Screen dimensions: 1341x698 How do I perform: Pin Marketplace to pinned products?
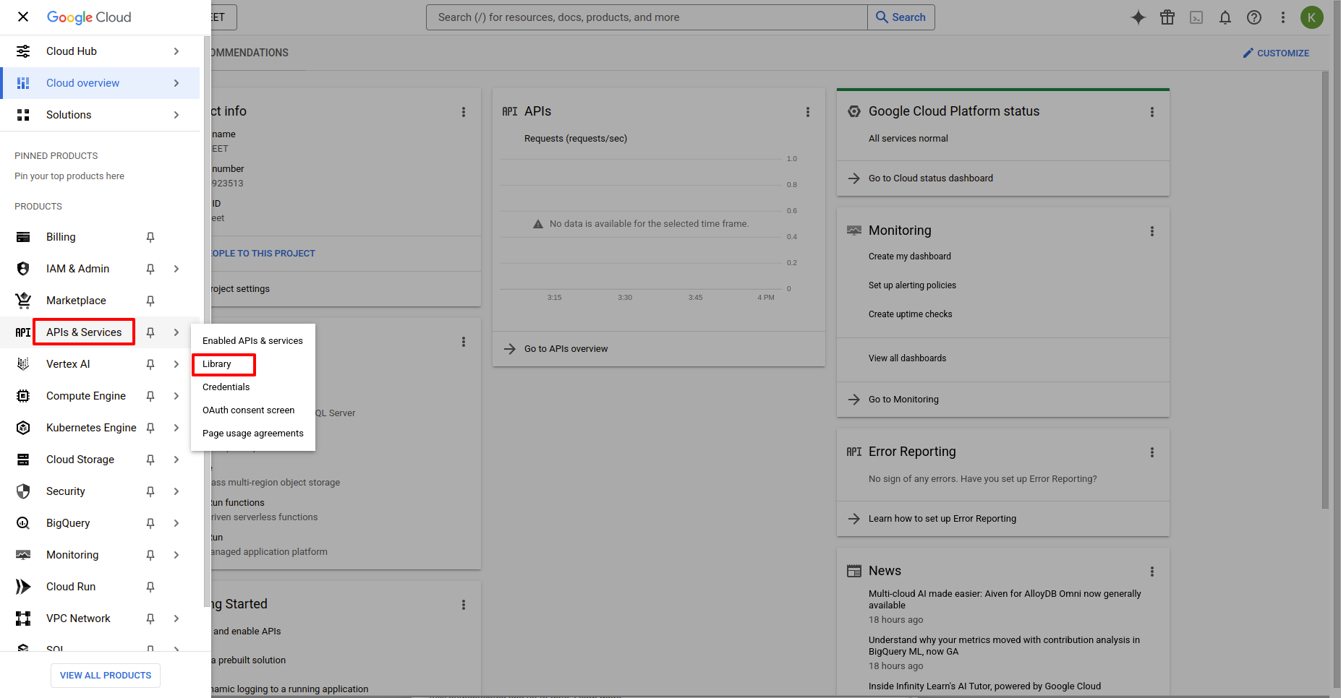150,301
